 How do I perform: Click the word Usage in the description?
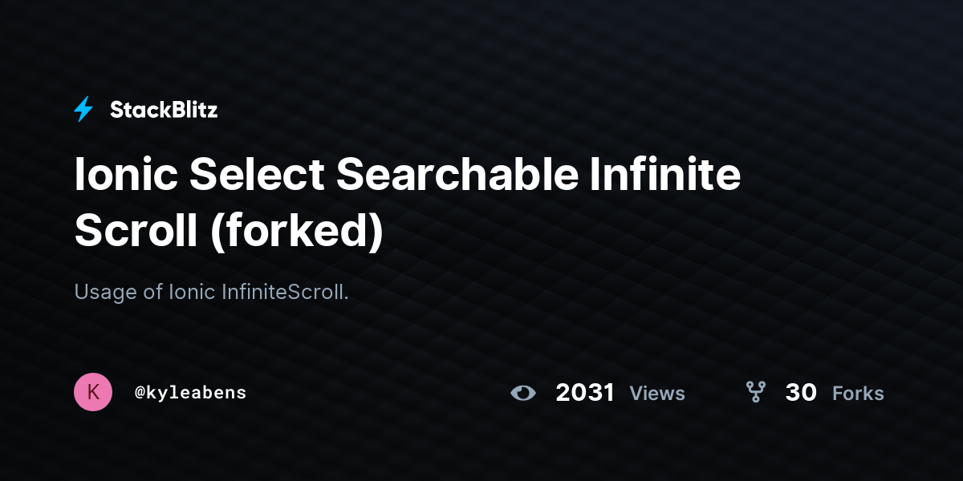click(x=106, y=293)
